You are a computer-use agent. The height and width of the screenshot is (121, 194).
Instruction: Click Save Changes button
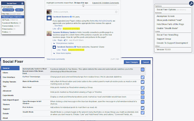(x=132, y=62)
